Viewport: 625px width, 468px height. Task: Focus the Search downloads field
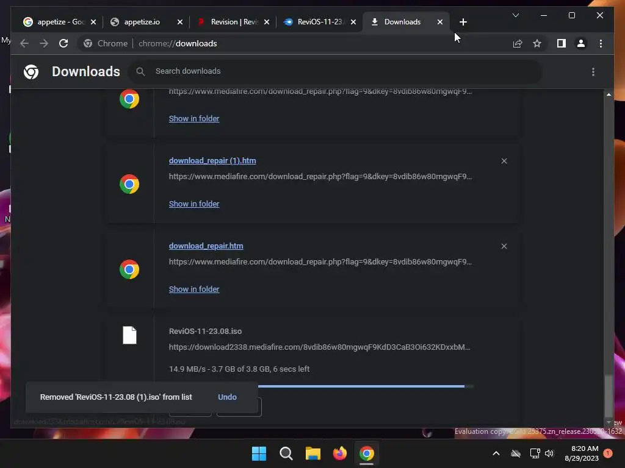click(335, 72)
